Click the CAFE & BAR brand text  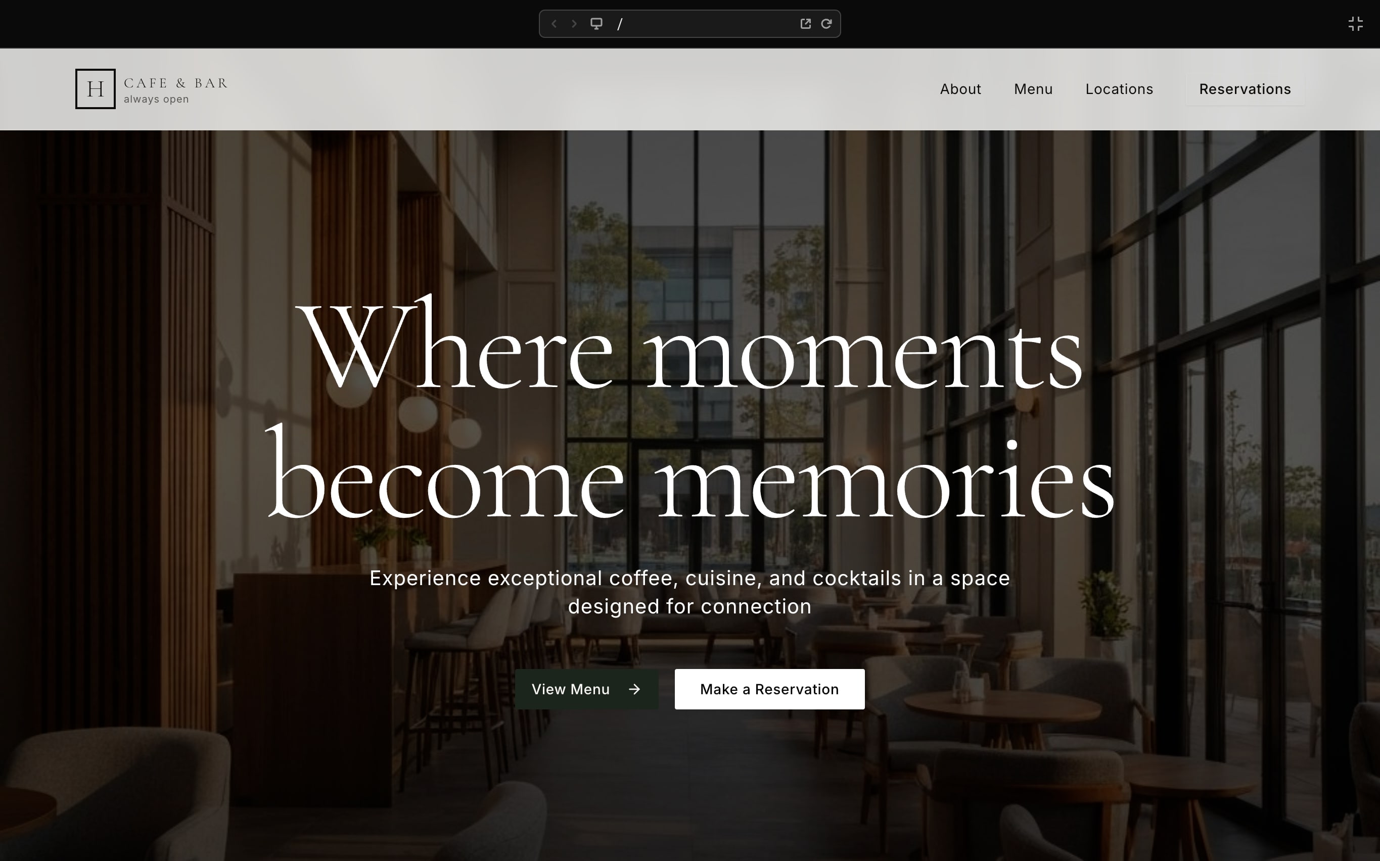point(176,83)
